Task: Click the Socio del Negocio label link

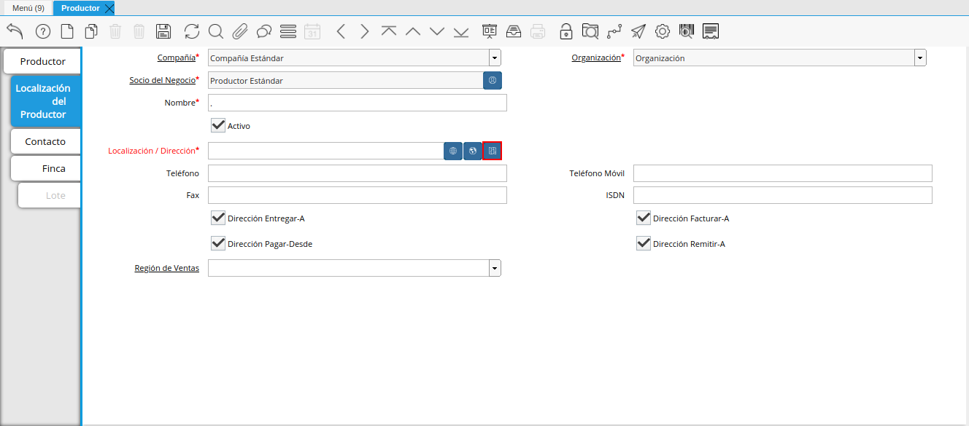Action: [x=162, y=80]
